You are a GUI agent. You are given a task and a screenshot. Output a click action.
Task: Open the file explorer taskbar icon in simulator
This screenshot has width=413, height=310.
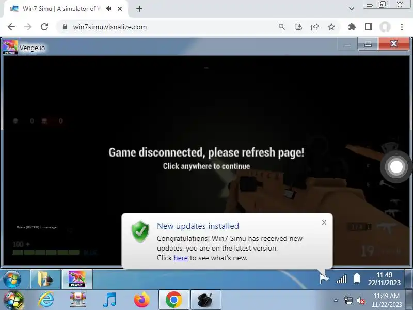[45, 279]
